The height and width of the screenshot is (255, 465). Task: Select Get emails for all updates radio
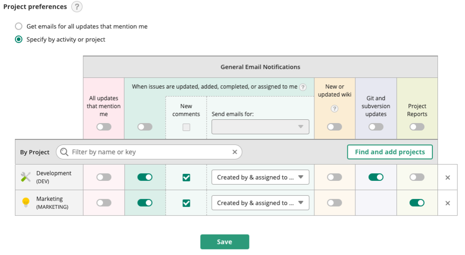point(19,27)
